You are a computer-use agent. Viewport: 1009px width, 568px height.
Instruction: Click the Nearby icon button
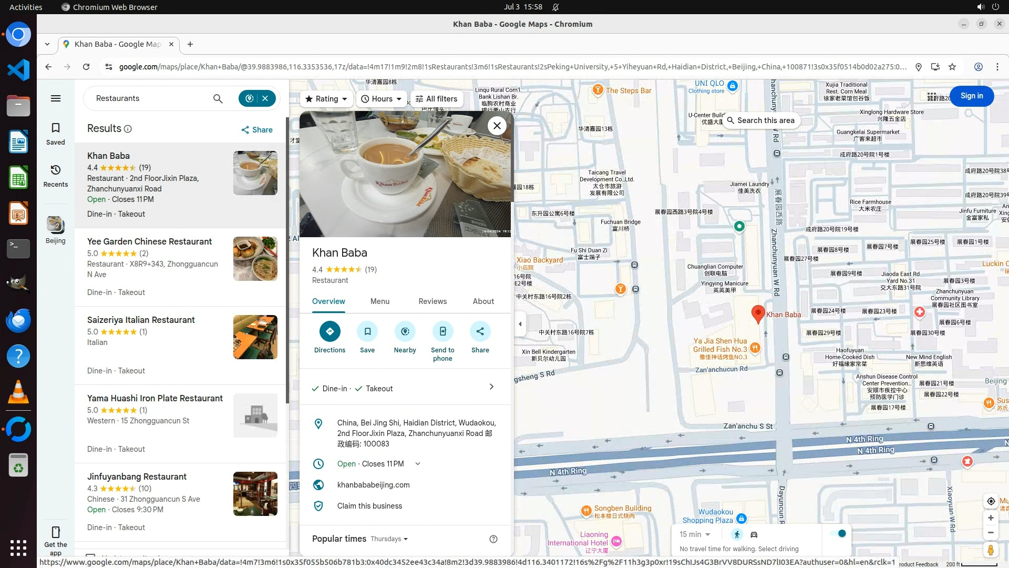pyautogui.click(x=405, y=331)
